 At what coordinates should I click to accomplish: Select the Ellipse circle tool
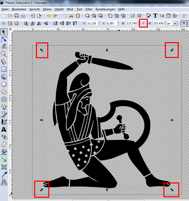pyautogui.click(x=4, y=85)
